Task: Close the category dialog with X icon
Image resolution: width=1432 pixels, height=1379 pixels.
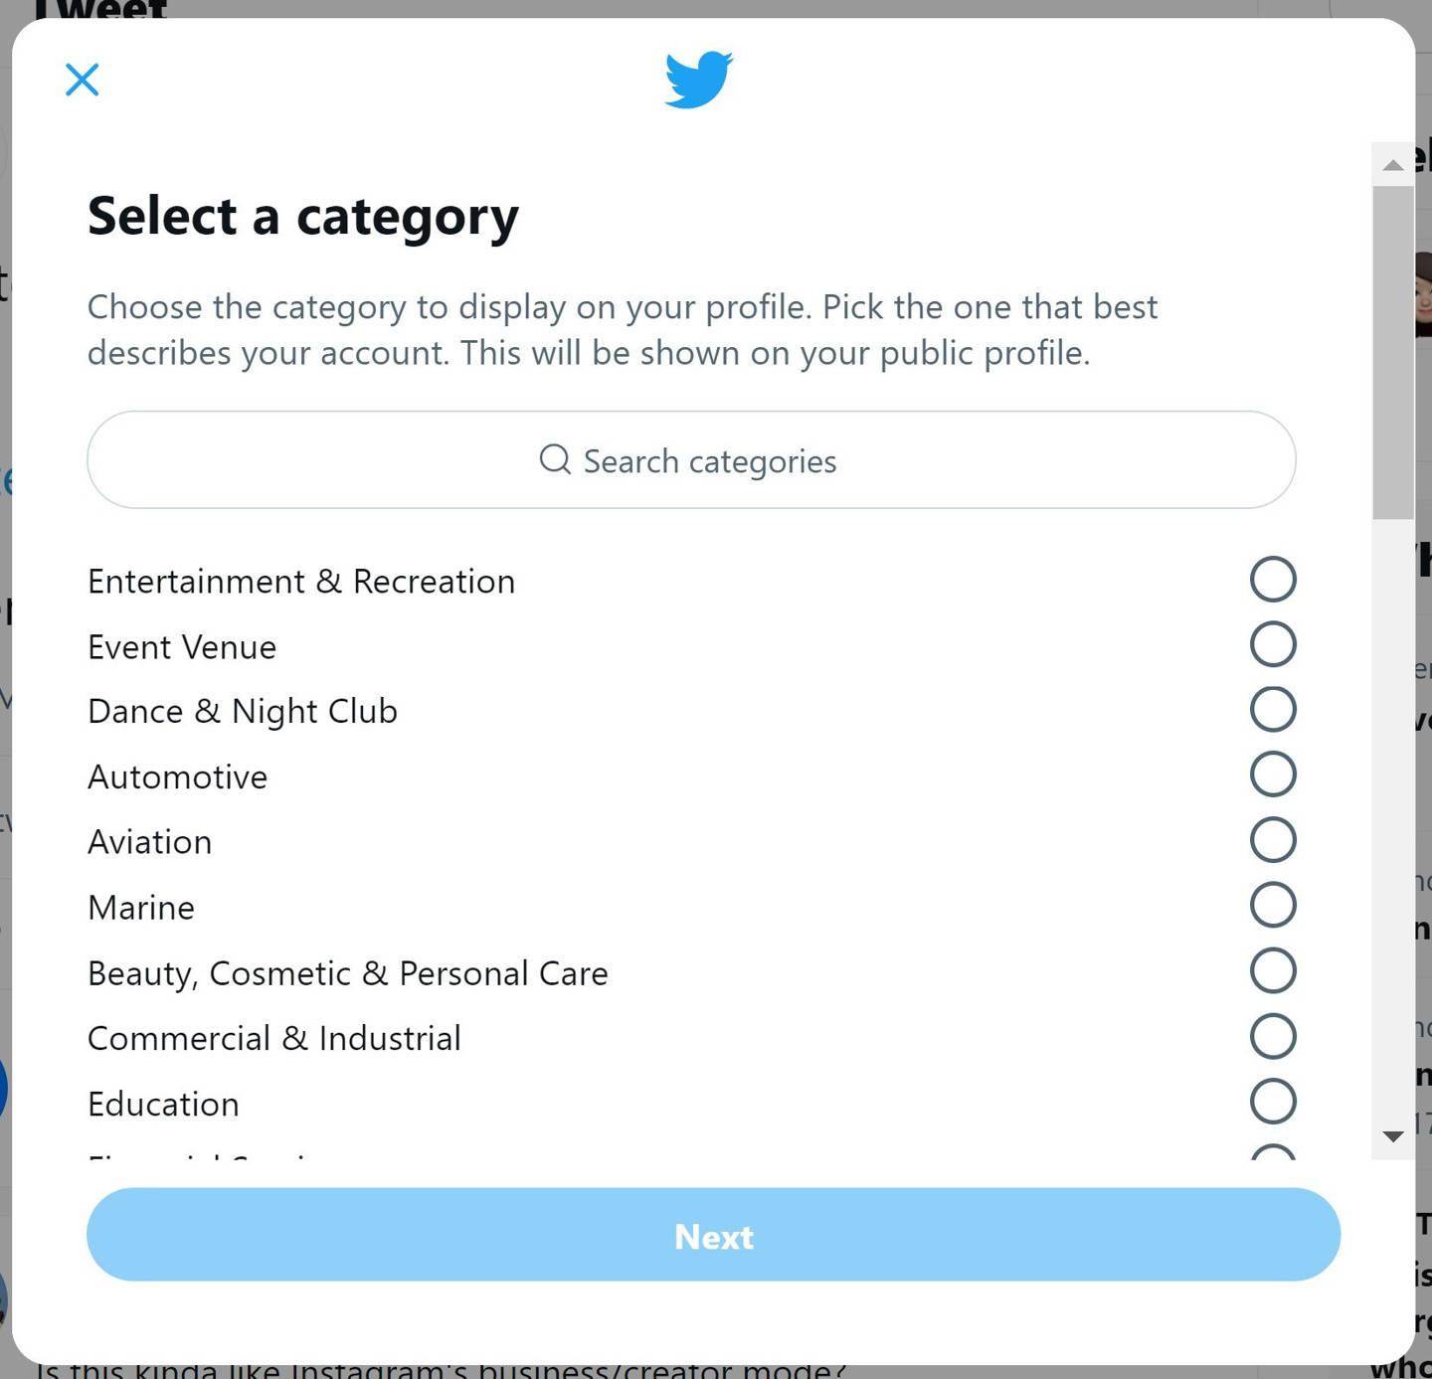Action: 82,80
